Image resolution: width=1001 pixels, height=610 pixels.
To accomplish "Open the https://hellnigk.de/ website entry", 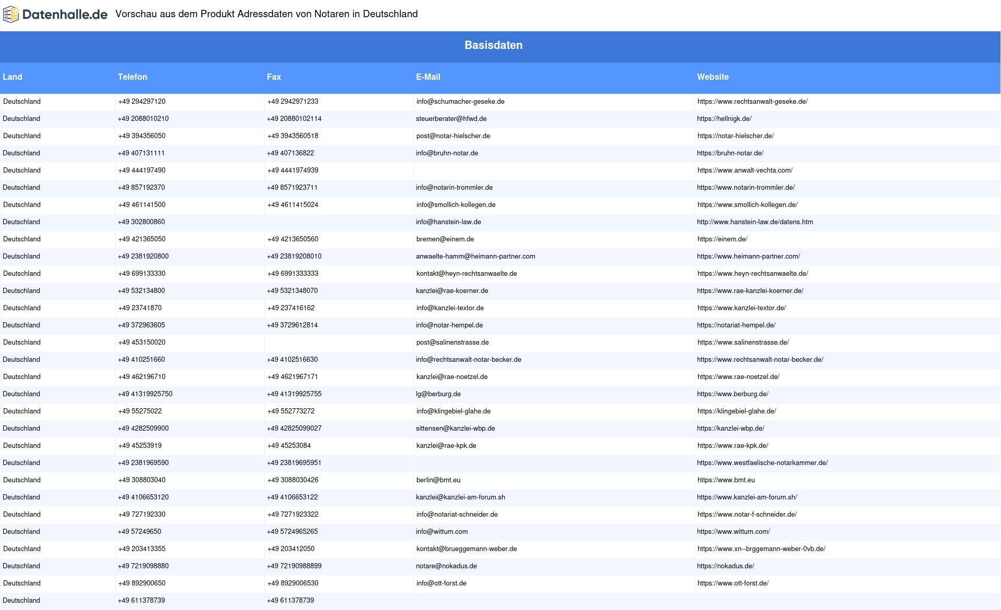I will 724,119.
